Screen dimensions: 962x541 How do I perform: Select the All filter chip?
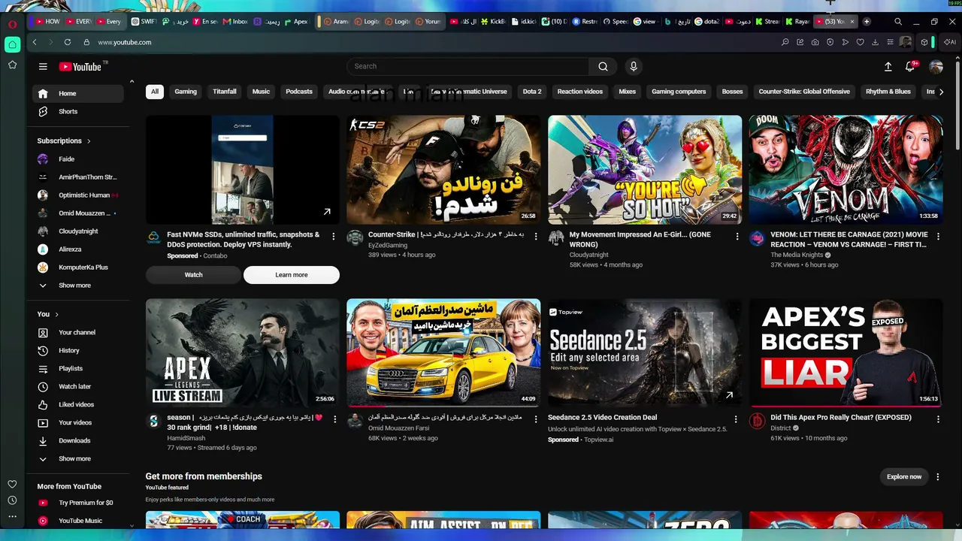tap(155, 92)
